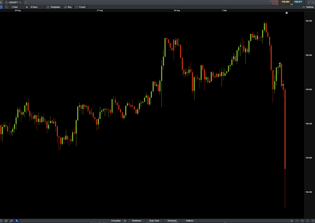Click the 27 Aug date label on time axis
The height and width of the screenshot is (223, 315).
(100, 11)
